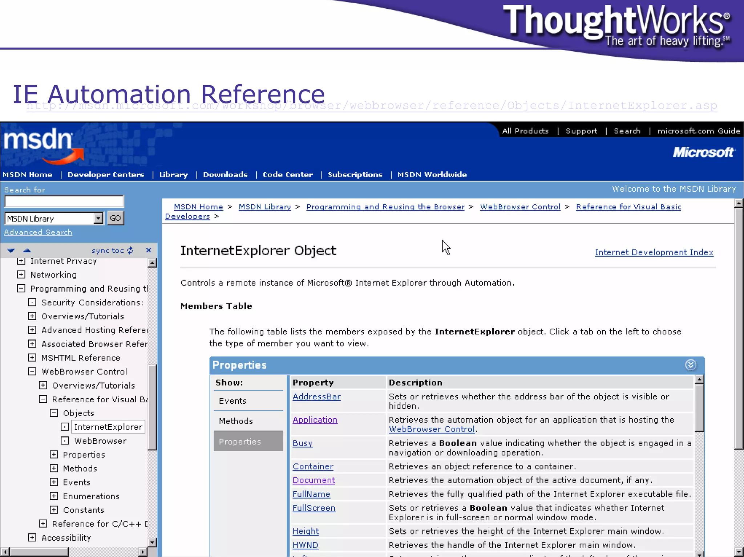Open MSDN Worldwide menu item
Screen dimensions: 744x557
point(432,175)
